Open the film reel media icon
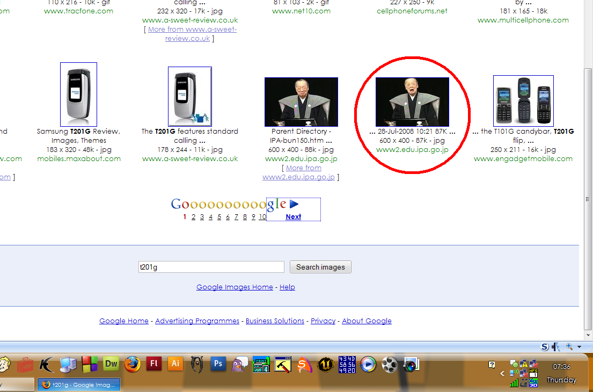This screenshot has height=392, width=593. (390, 365)
